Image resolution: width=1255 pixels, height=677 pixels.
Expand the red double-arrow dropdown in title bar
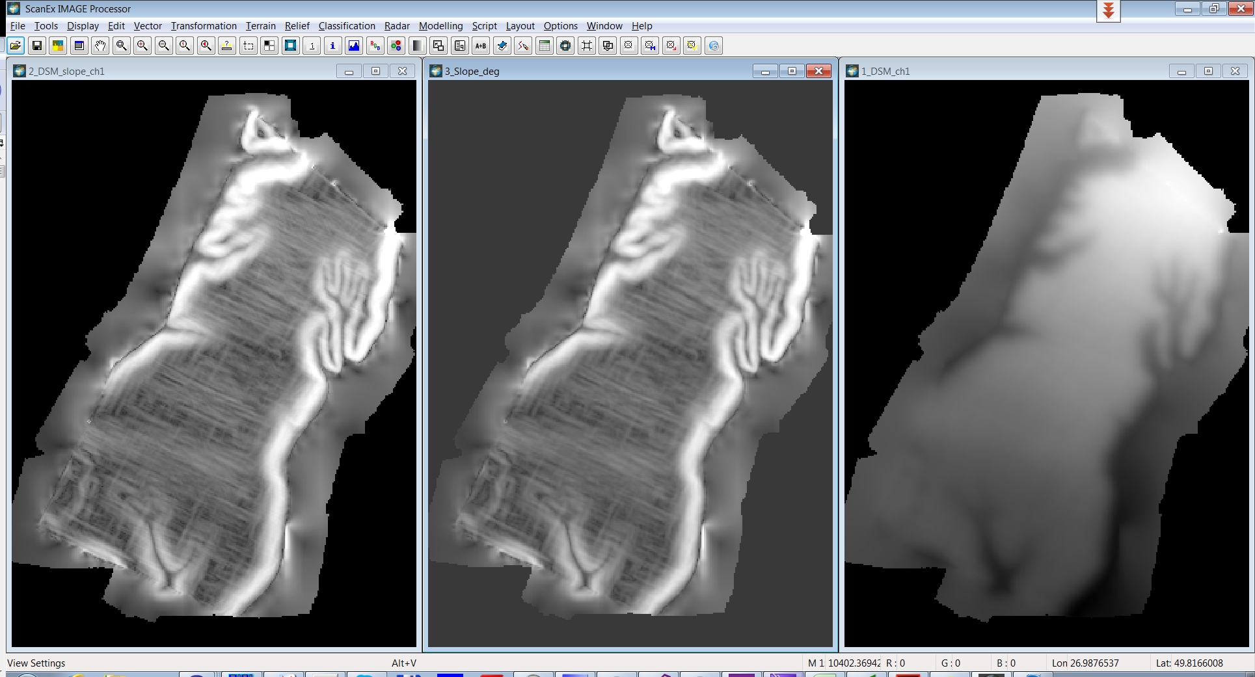tap(1108, 11)
